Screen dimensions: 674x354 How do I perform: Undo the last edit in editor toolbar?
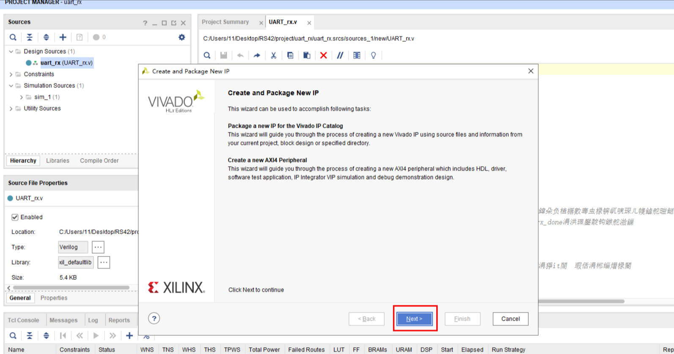pyautogui.click(x=240, y=55)
